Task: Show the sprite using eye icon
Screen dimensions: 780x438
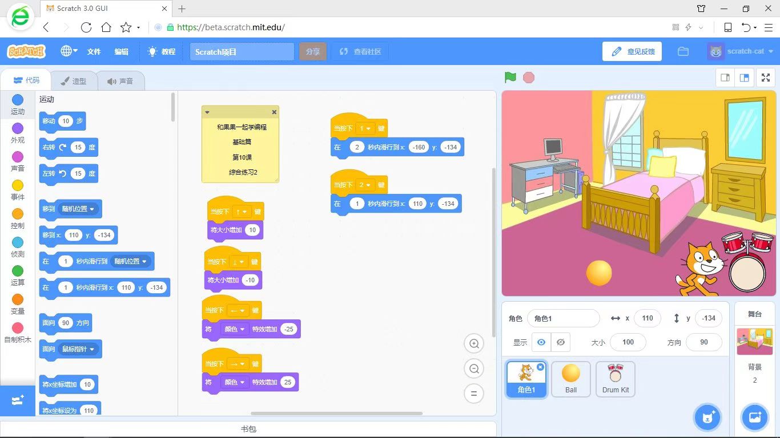Action: coord(541,342)
